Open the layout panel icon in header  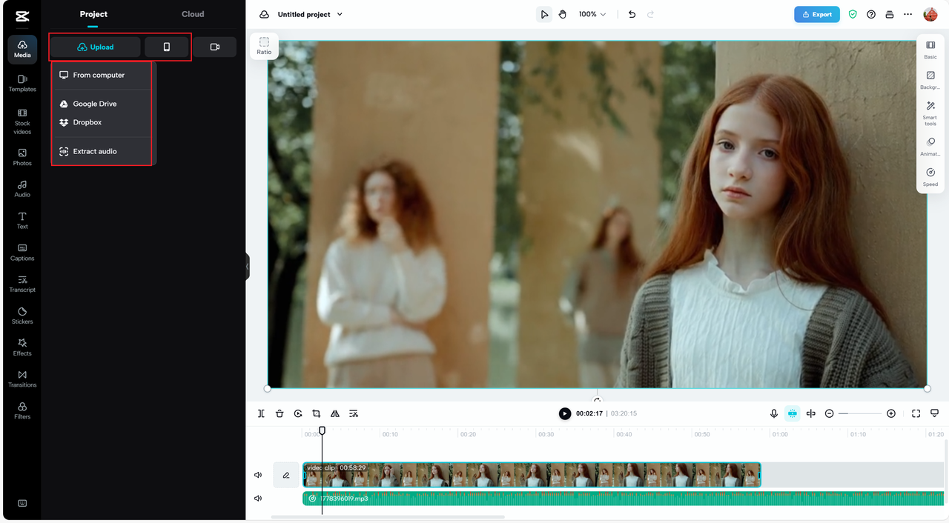[x=890, y=14]
